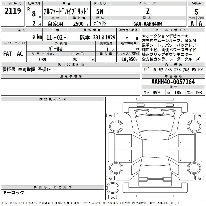This screenshot has height=206, width=206.
Task: Click mileage value 9 km
Action: [37, 37]
